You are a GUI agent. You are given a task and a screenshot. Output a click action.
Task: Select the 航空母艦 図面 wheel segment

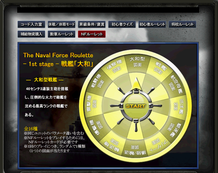coord(175,84)
